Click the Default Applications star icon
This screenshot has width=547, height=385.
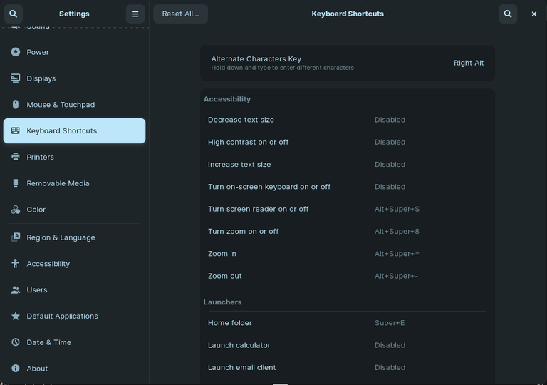coord(16,316)
